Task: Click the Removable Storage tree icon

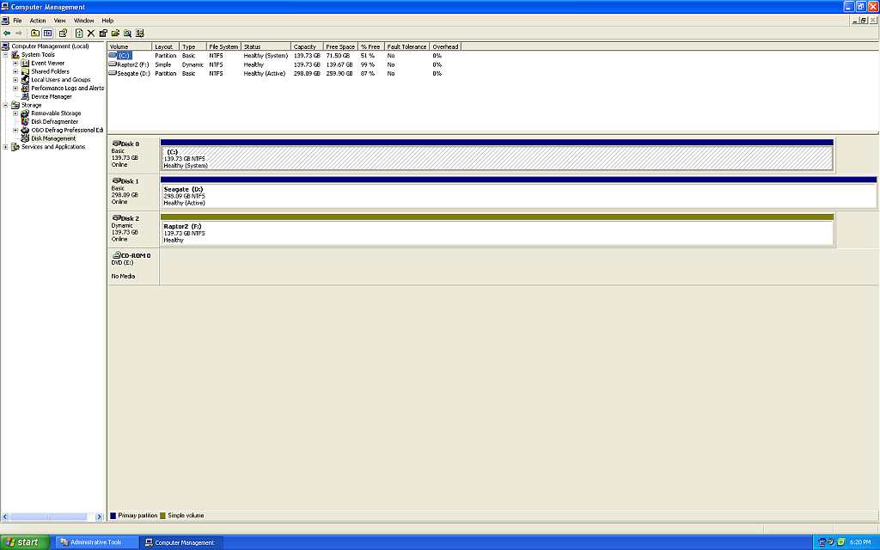Action: [25, 113]
